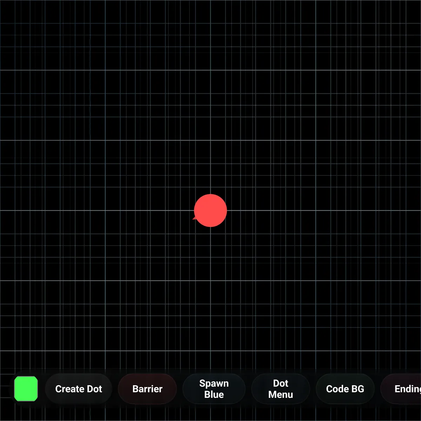Click the small red triangle beside the dot
This screenshot has width=421, height=421.
(x=194, y=218)
